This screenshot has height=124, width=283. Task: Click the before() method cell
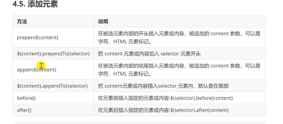26,98
